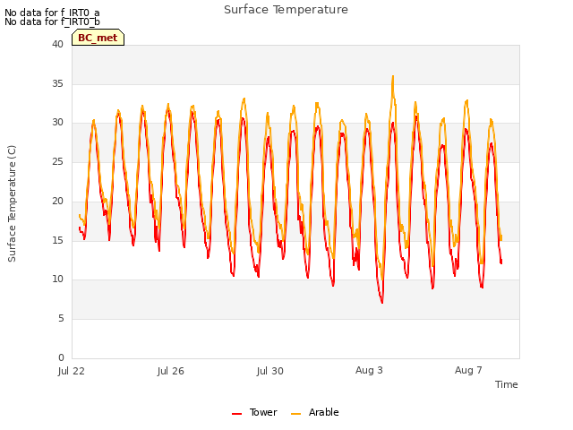Click the 'No data for f_IRT0_a' message
The width and height of the screenshot is (573, 430).
pos(52,13)
